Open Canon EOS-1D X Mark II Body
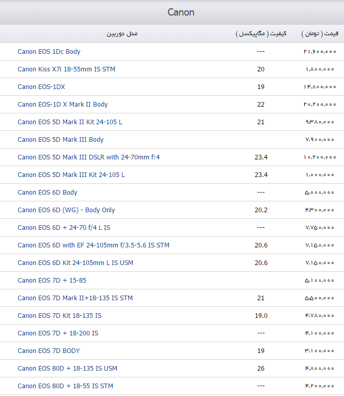 62,104
